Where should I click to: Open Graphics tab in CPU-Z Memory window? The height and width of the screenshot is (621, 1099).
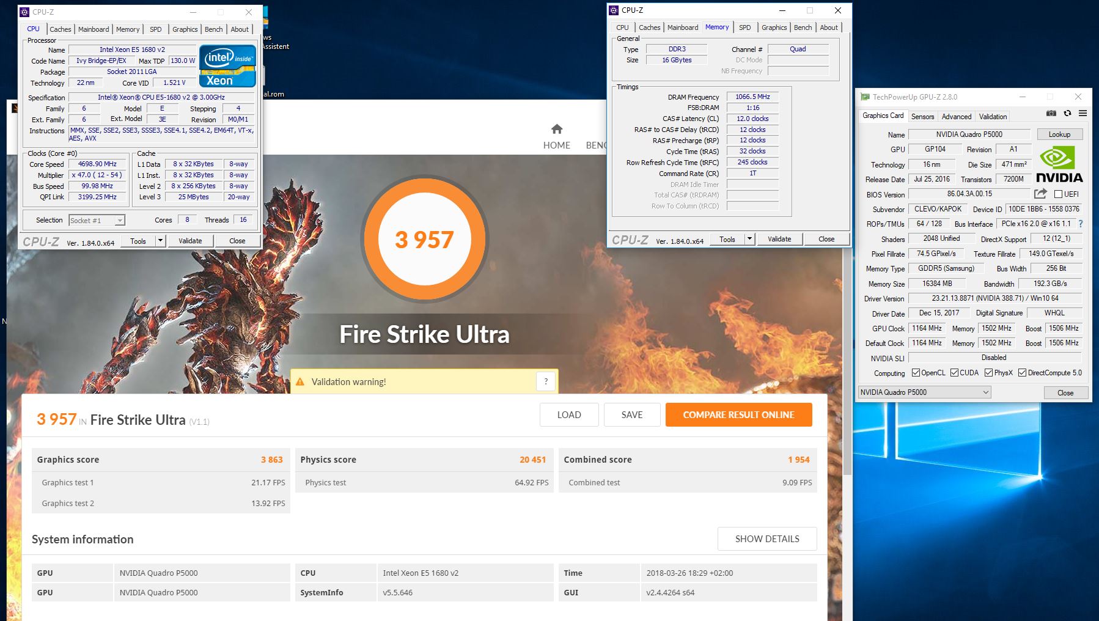click(774, 28)
